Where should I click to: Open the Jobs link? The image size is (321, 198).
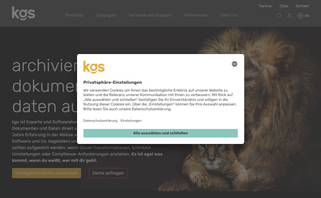click(284, 6)
